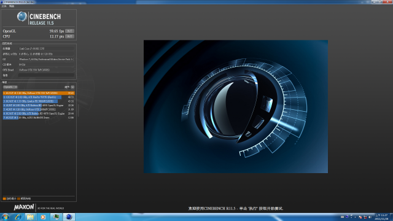This screenshot has height=221, width=393.
Task: Open Windows Explorer folder from taskbar
Action: point(30,217)
